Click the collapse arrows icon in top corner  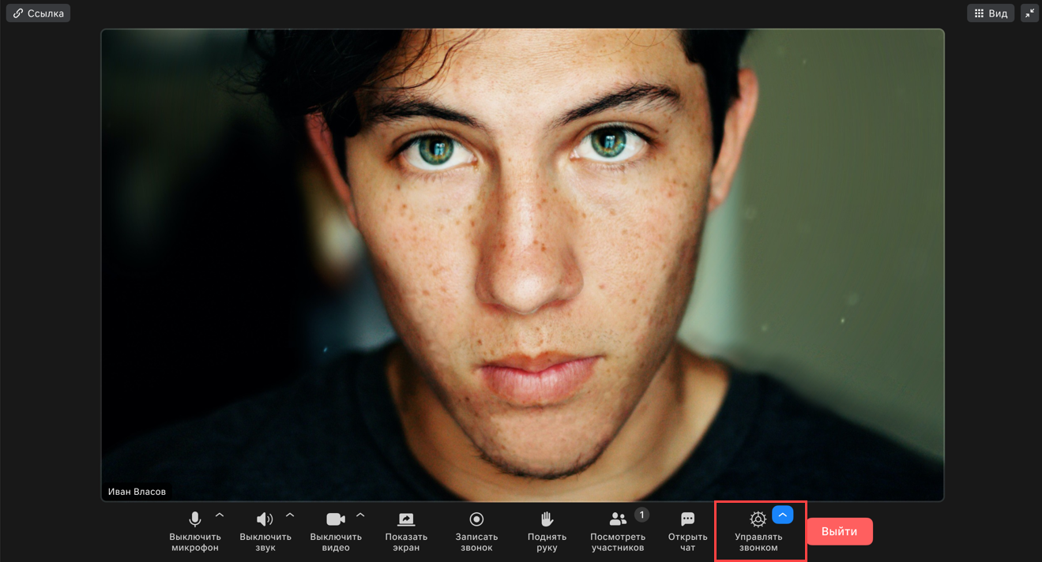coord(1029,13)
